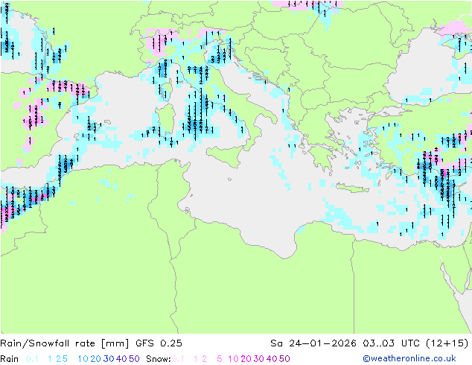The width and height of the screenshot is (472, 365).
Task: Select the 'Rain/Snowfall rate [mm]' title text
Action: (x=65, y=343)
